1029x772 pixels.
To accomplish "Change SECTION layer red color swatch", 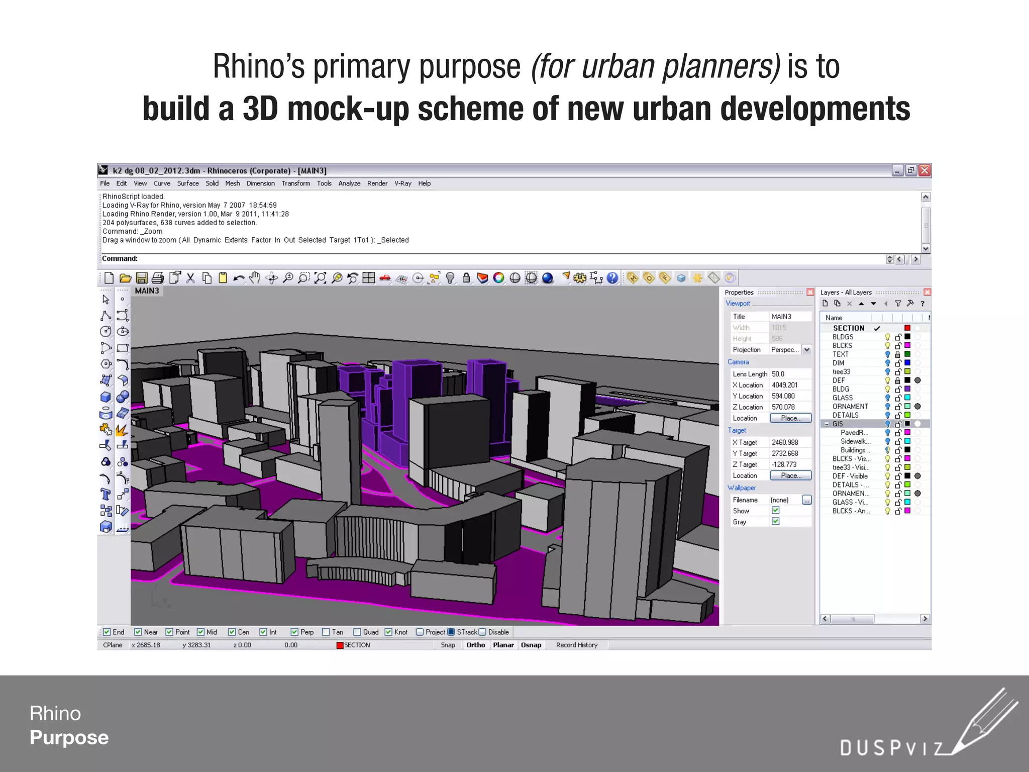I will pyautogui.click(x=907, y=328).
